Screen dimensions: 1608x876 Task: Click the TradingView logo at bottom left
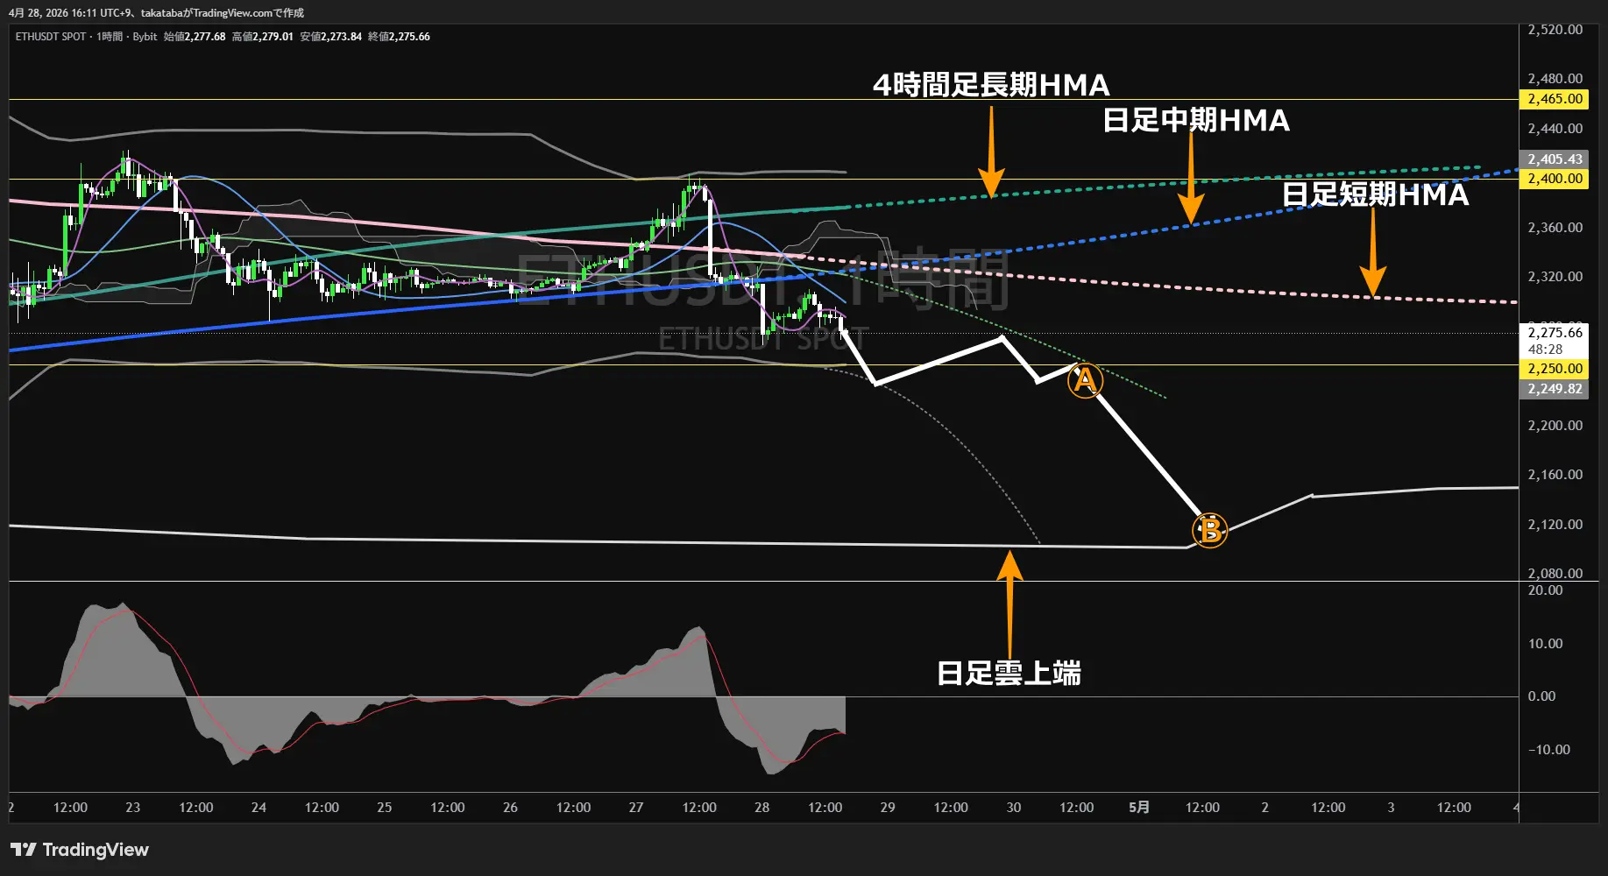point(80,850)
